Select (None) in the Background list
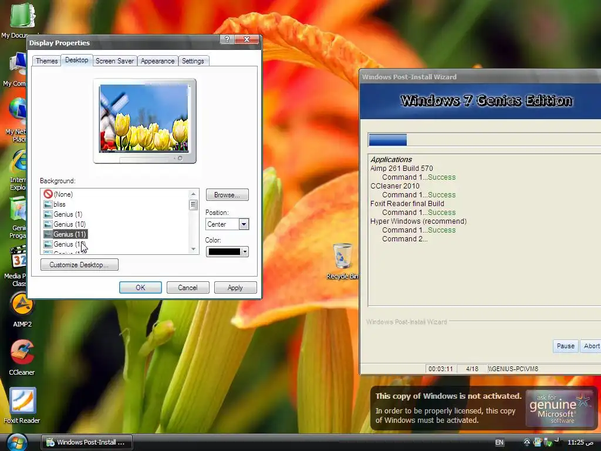 pos(63,194)
